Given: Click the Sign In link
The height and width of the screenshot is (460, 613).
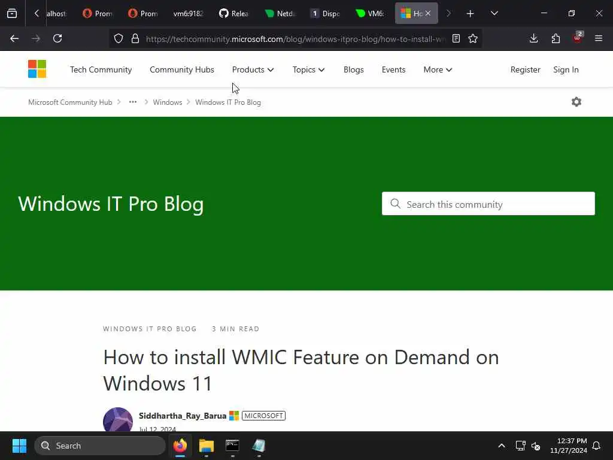Looking at the screenshot, I should 566,69.
